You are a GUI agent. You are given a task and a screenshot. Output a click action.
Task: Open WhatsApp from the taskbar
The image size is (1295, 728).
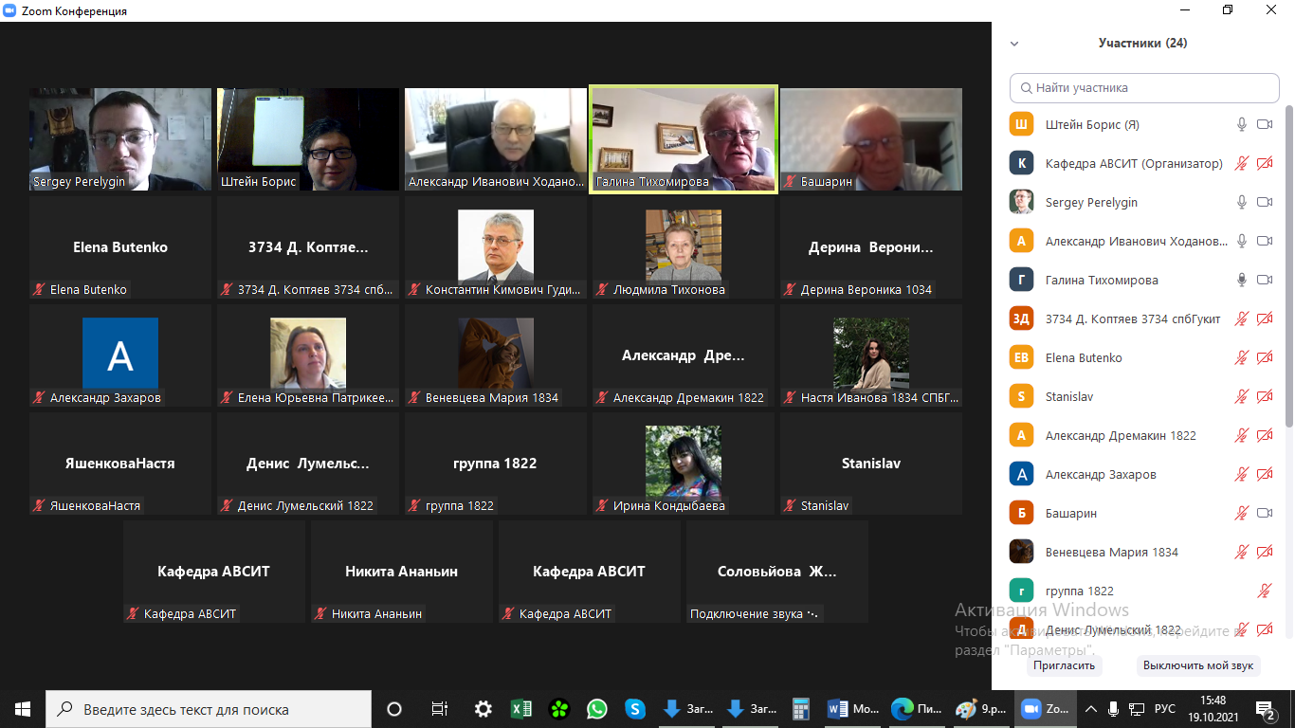(596, 709)
